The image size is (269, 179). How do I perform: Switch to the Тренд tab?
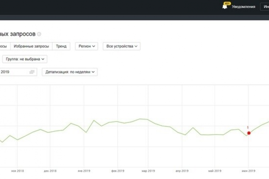click(x=61, y=46)
